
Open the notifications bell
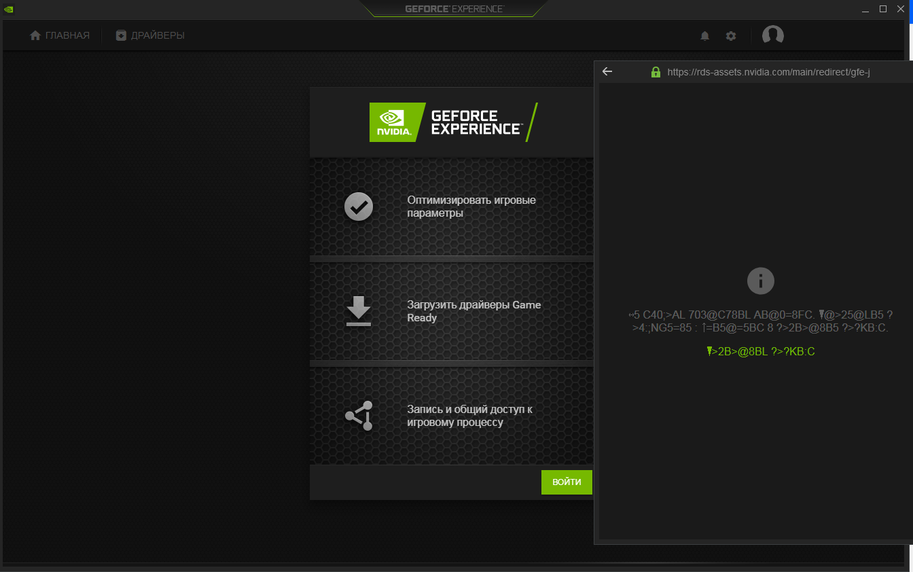(705, 36)
